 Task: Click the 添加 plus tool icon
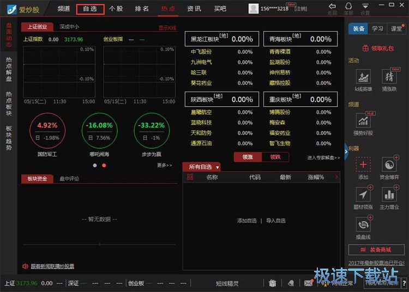[363, 165]
